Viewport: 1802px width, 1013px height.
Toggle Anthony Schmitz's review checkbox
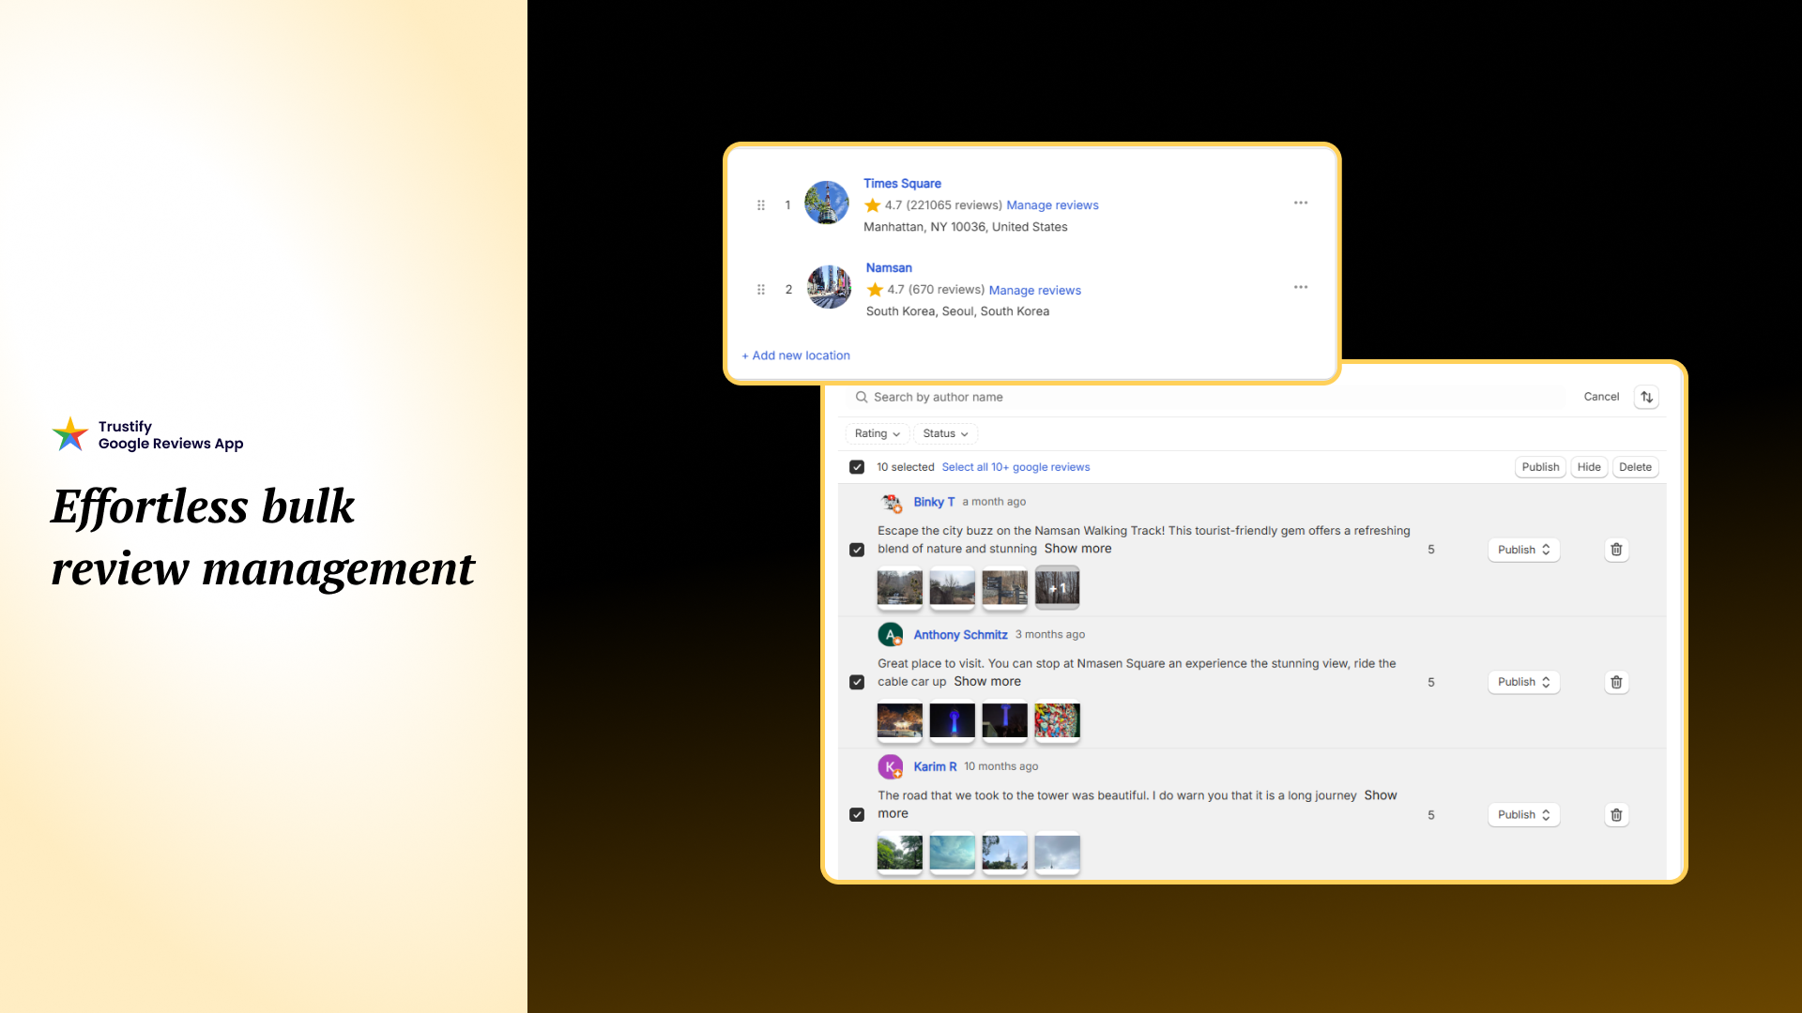click(857, 682)
